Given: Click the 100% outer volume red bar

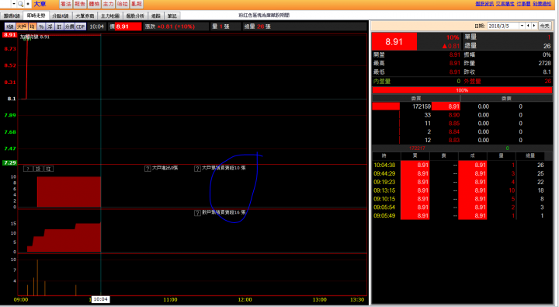Looking at the screenshot, I should point(462,90).
